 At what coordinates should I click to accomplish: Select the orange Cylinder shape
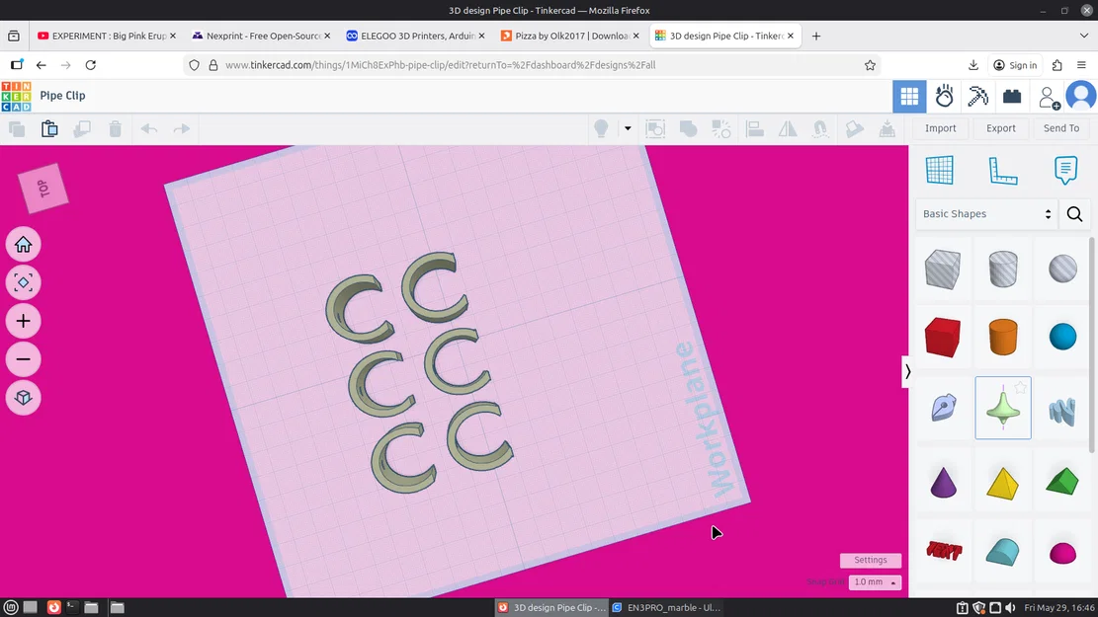pos(1003,337)
